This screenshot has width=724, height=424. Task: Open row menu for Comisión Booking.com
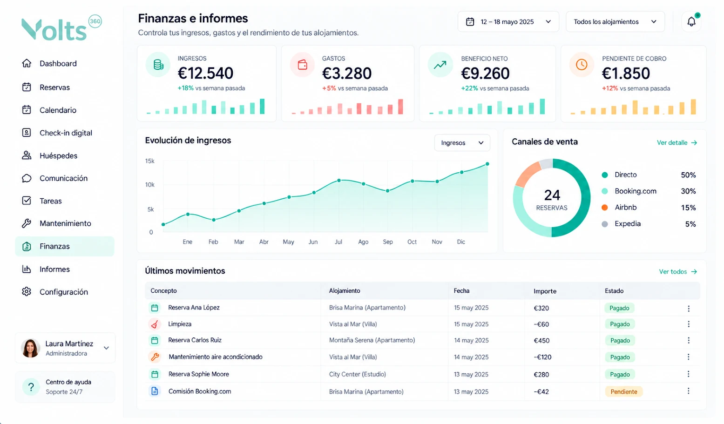click(x=689, y=391)
